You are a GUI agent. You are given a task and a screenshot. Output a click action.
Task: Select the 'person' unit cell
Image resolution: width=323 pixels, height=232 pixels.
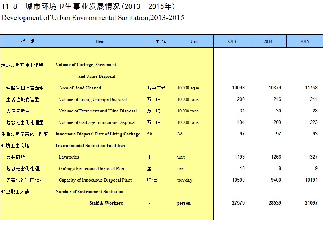pyautogui.click(x=184, y=203)
